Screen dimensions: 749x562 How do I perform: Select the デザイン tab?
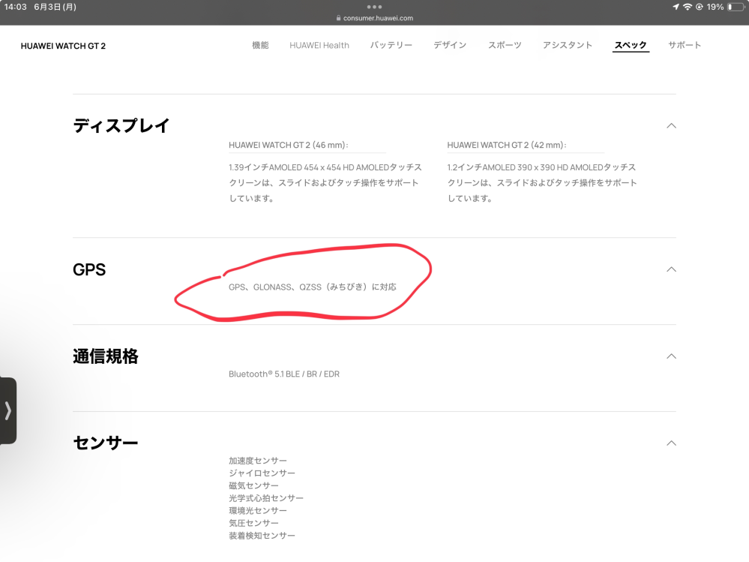[x=450, y=46]
